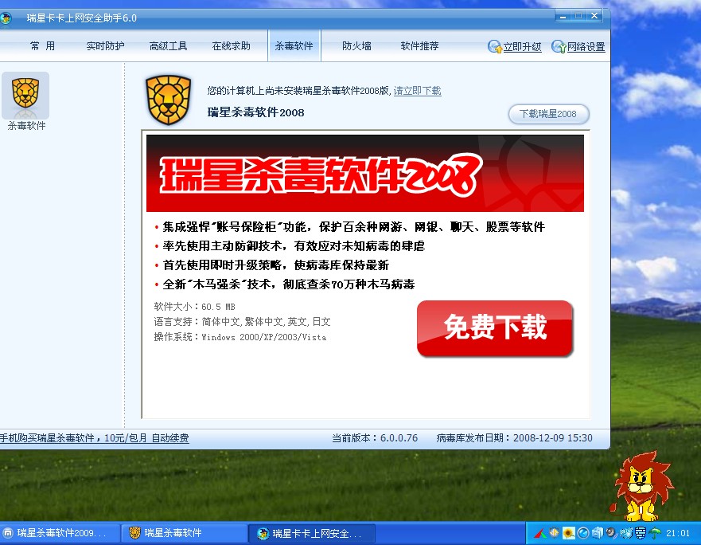The width and height of the screenshot is (701, 545).
Task: Click the large lion shield logo beside 瑞星杀毒软件2008
Action: 168,100
